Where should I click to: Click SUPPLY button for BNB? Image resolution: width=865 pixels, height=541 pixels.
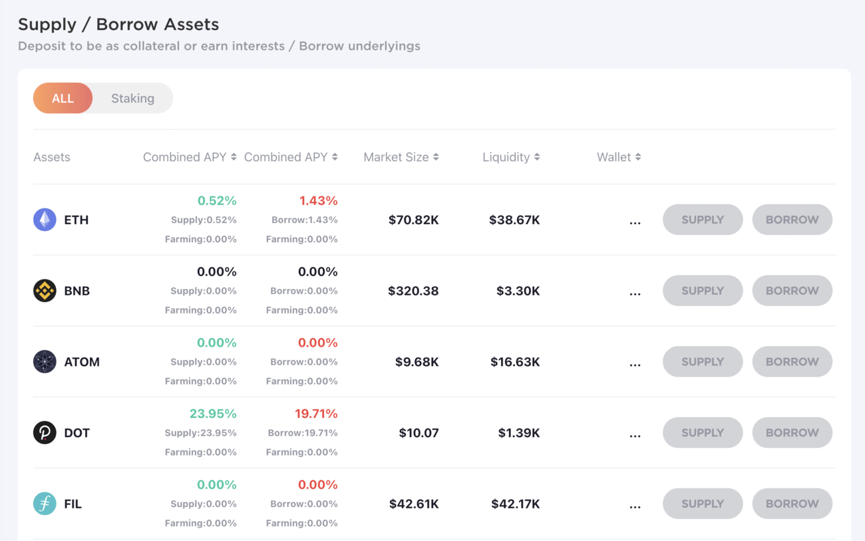(703, 291)
